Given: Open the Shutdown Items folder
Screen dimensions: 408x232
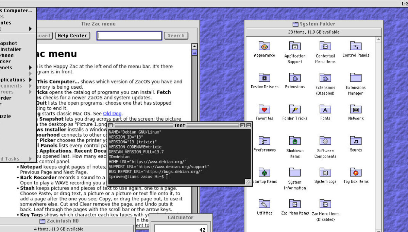Looking at the screenshot, I should point(295,141).
